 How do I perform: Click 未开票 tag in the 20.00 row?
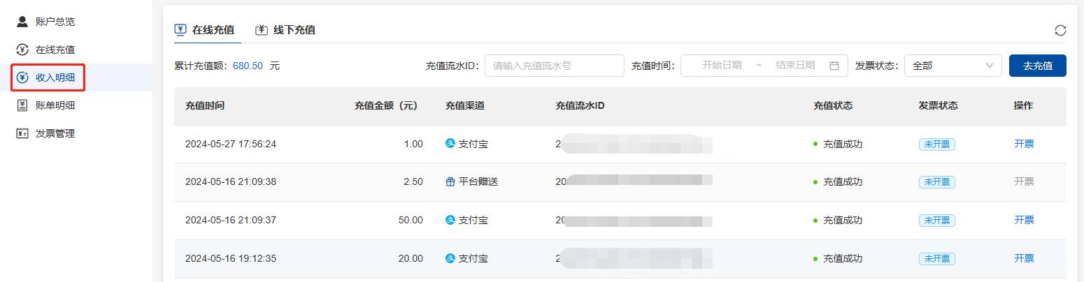pos(937,258)
